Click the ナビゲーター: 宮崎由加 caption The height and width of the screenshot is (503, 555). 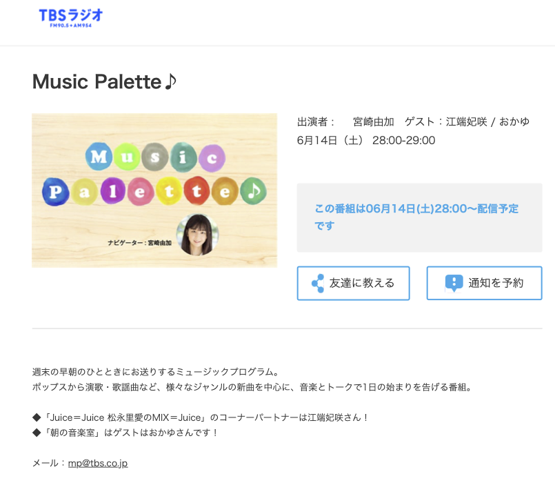click(x=139, y=243)
